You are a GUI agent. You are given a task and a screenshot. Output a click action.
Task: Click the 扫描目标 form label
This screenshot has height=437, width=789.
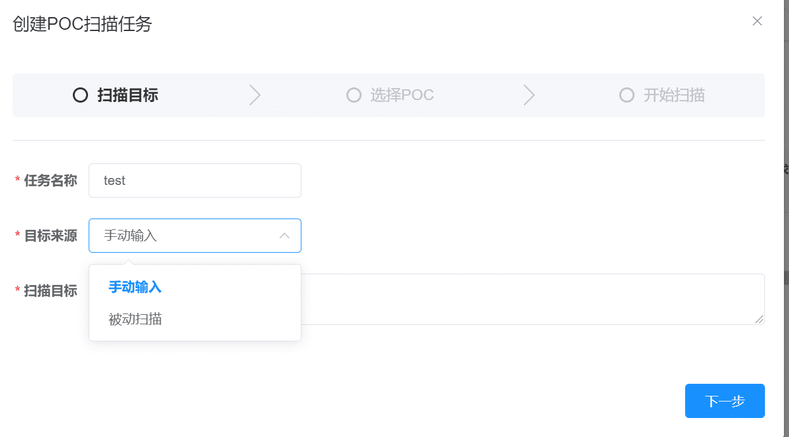pos(51,291)
